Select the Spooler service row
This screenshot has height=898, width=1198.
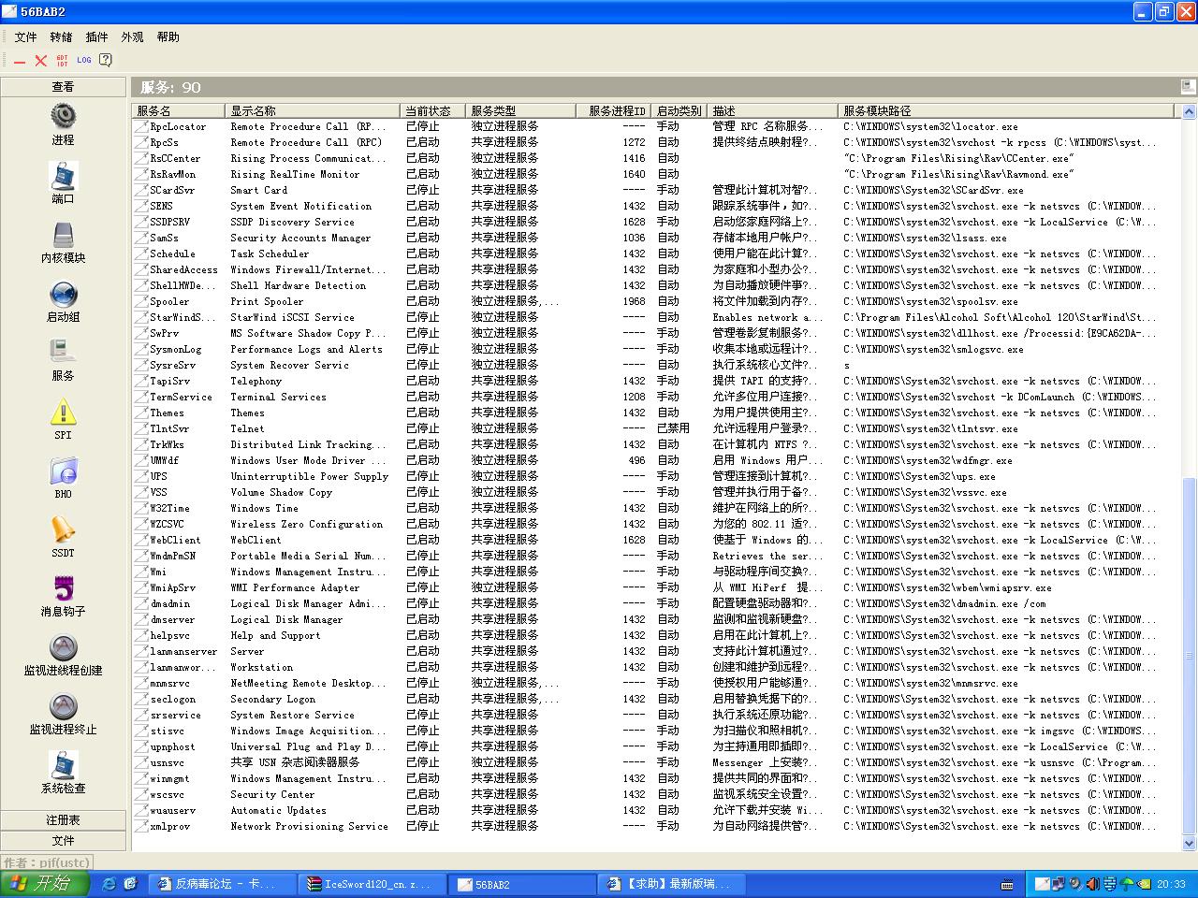652,301
